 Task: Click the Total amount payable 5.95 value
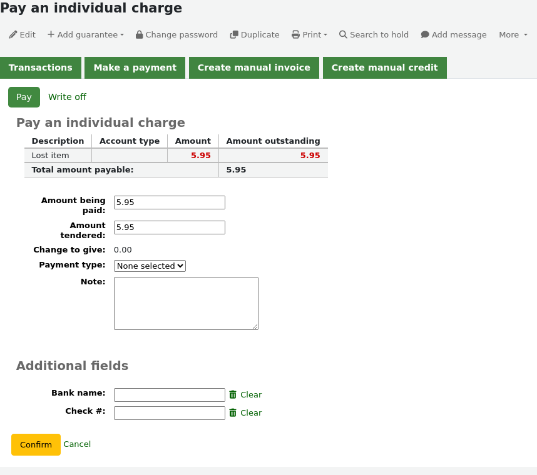click(x=236, y=169)
